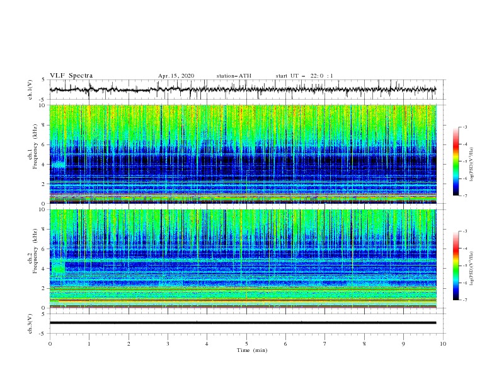Click time axis tick label "2"

click(129, 344)
